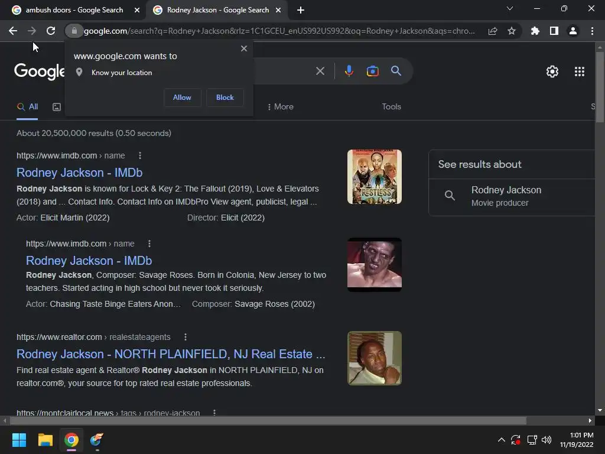Close the Rodney Jackson tab
This screenshot has width=605, height=454.
click(x=278, y=10)
